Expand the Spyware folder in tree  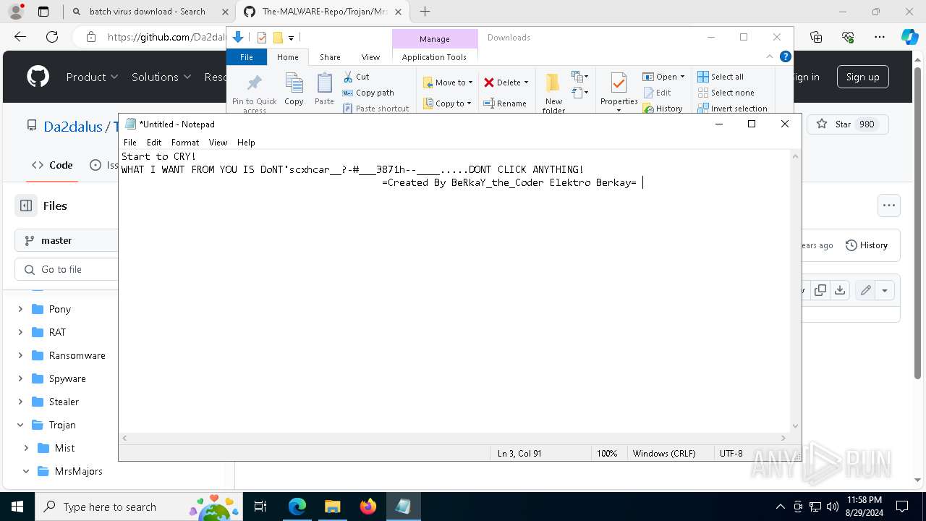click(x=20, y=378)
